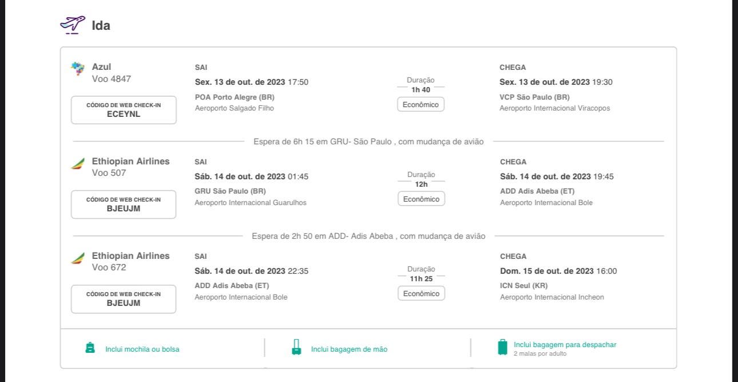Click the Azul airline name
The height and width of the screenshot is (382, 738).
point(101,67)
